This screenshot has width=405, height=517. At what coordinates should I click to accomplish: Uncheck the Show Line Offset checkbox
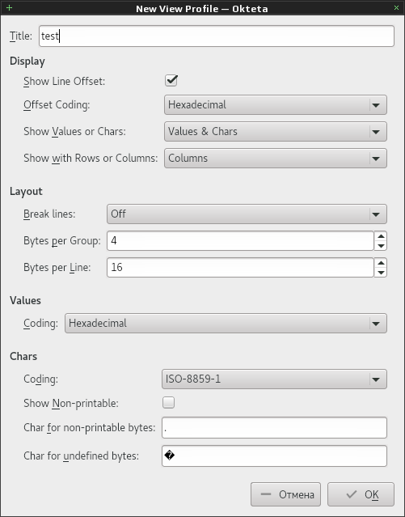click(x=171, y=81)
